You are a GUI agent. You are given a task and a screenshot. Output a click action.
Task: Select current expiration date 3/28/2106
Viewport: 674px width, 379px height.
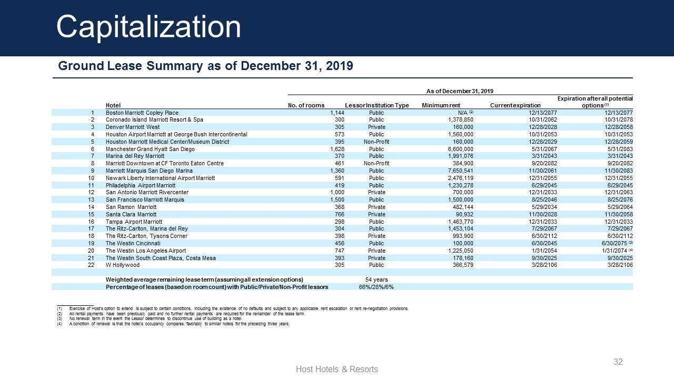(x=544, y=265)
